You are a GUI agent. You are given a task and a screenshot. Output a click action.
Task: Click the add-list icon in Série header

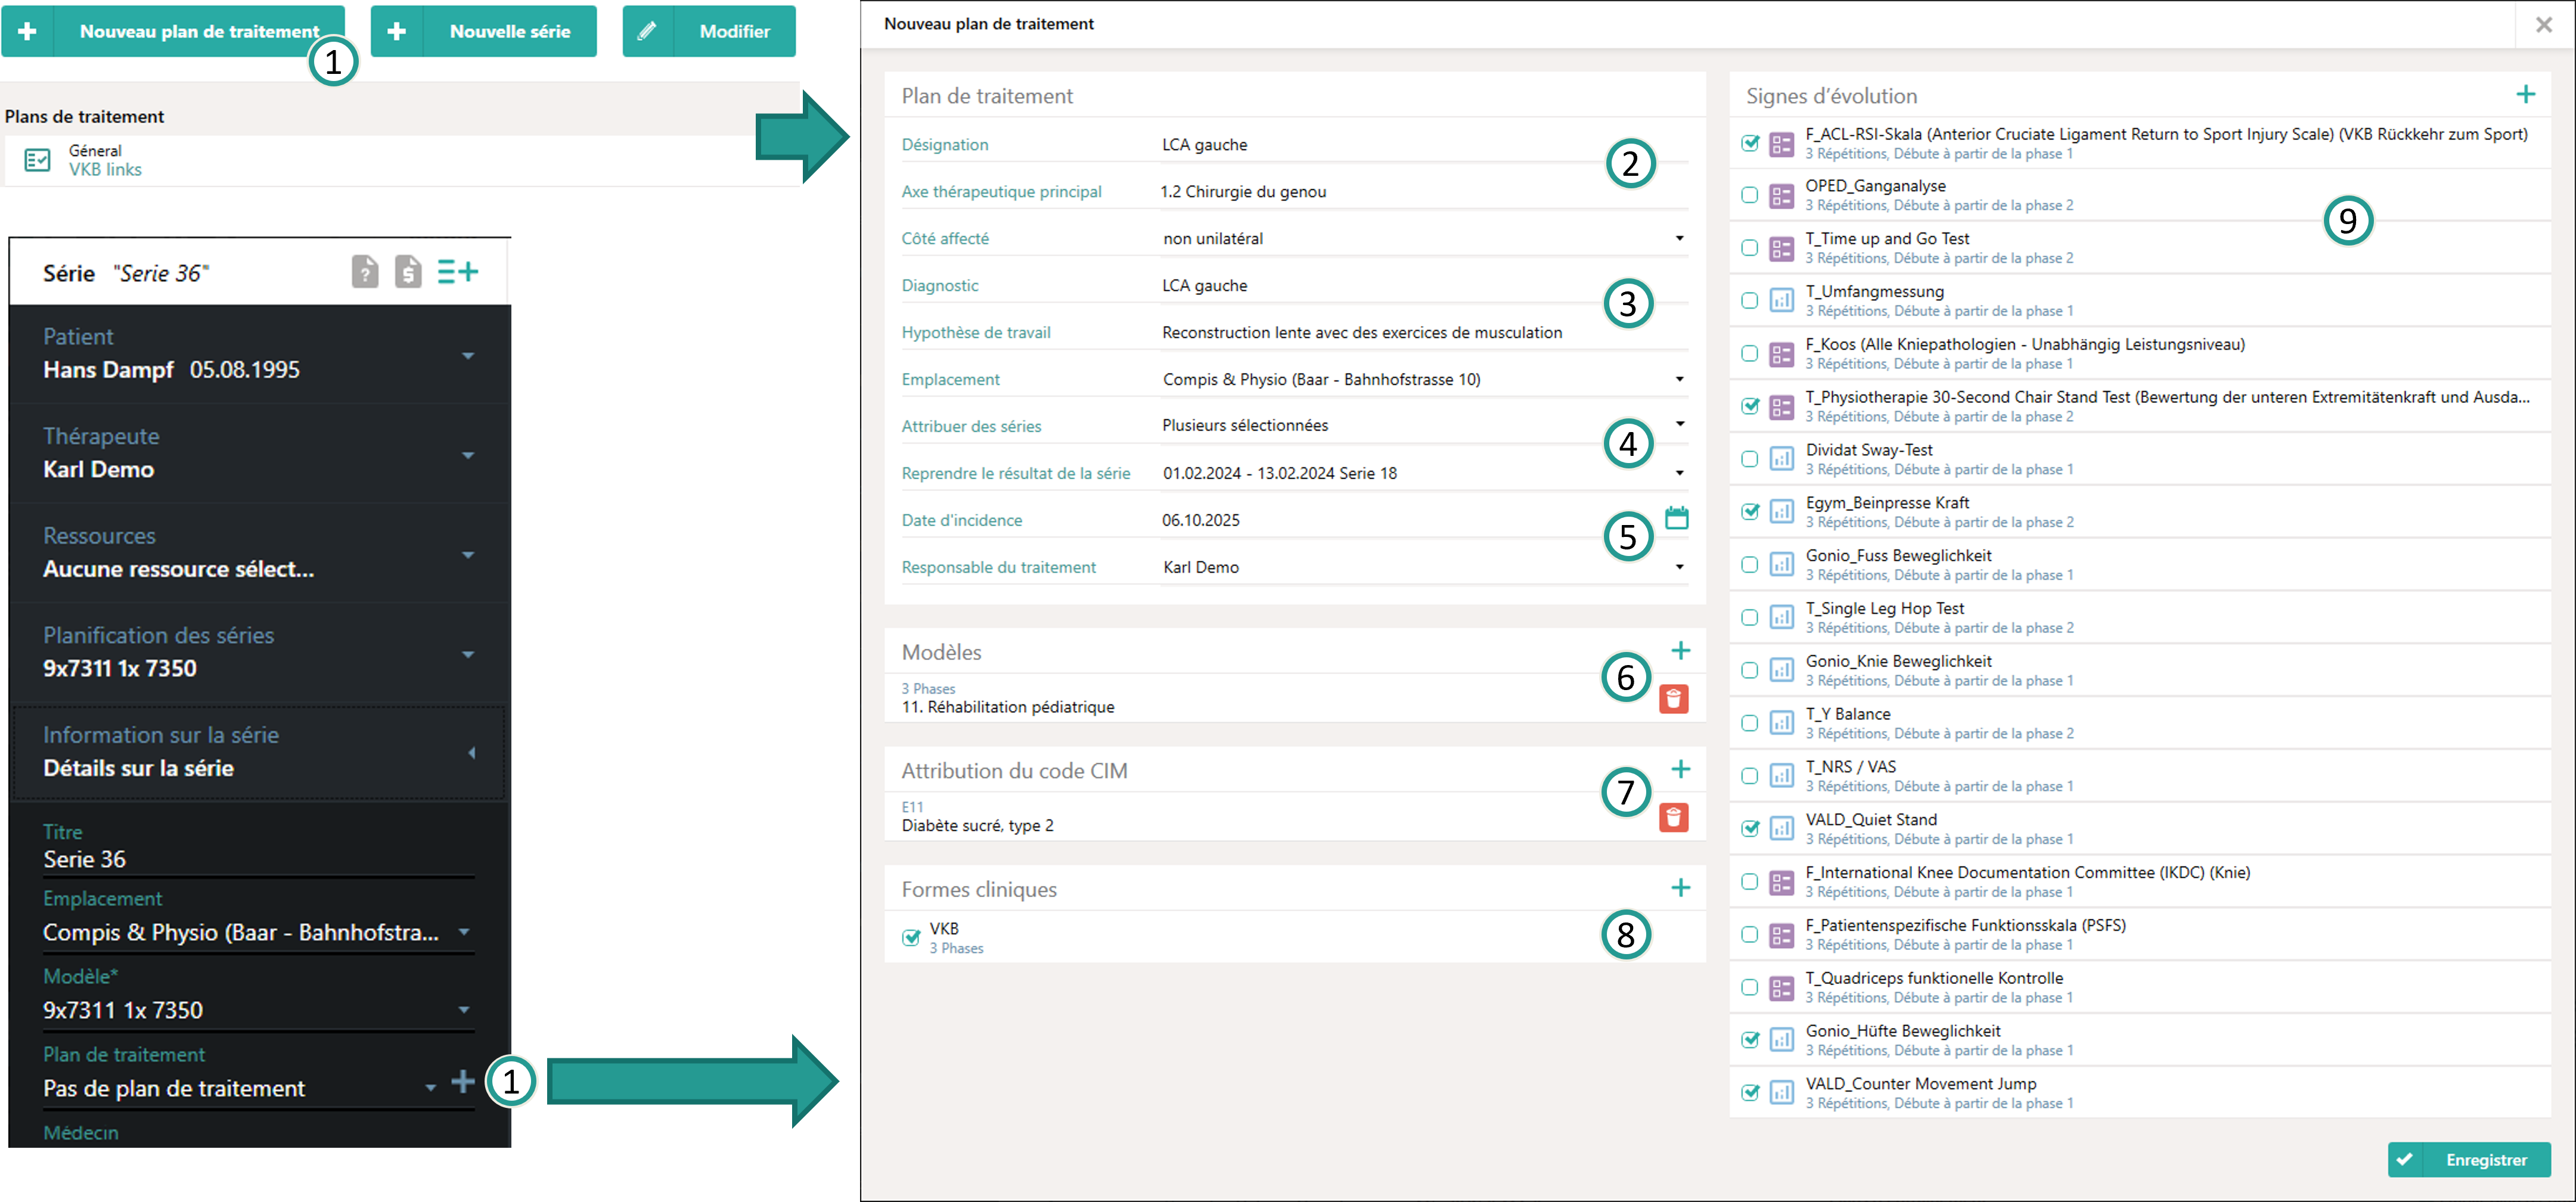(x=458, y=272)
